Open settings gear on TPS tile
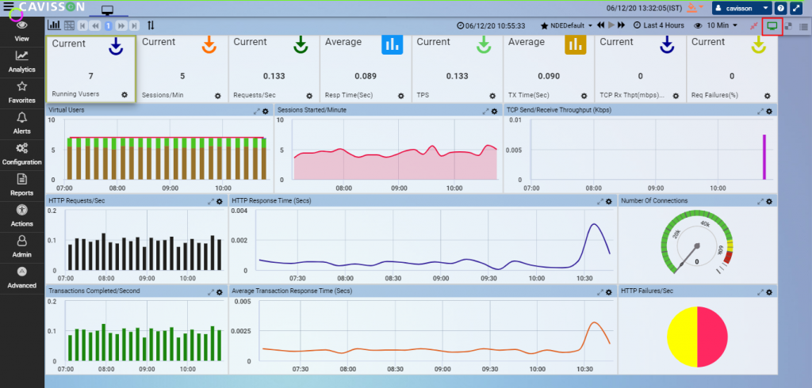The width and height of the screenshot is (812, 388). pyautogui.click(x=492, y=96)
